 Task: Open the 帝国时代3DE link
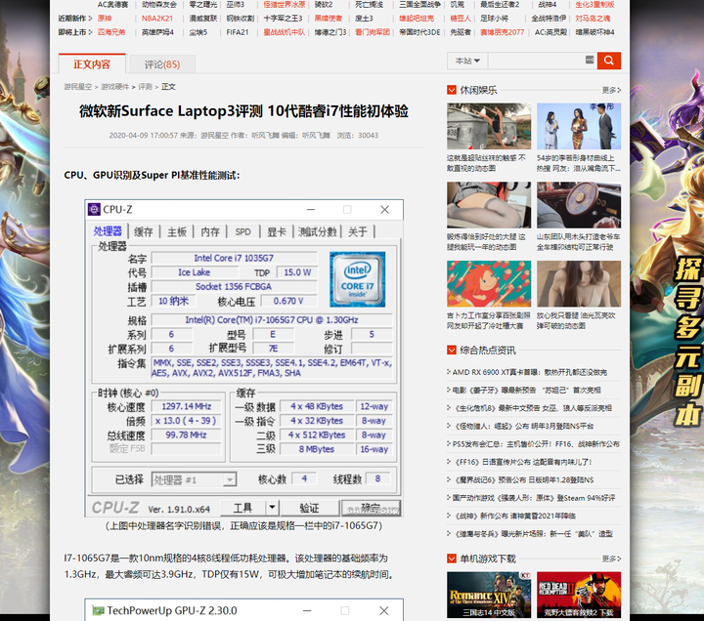coord(419,32)
